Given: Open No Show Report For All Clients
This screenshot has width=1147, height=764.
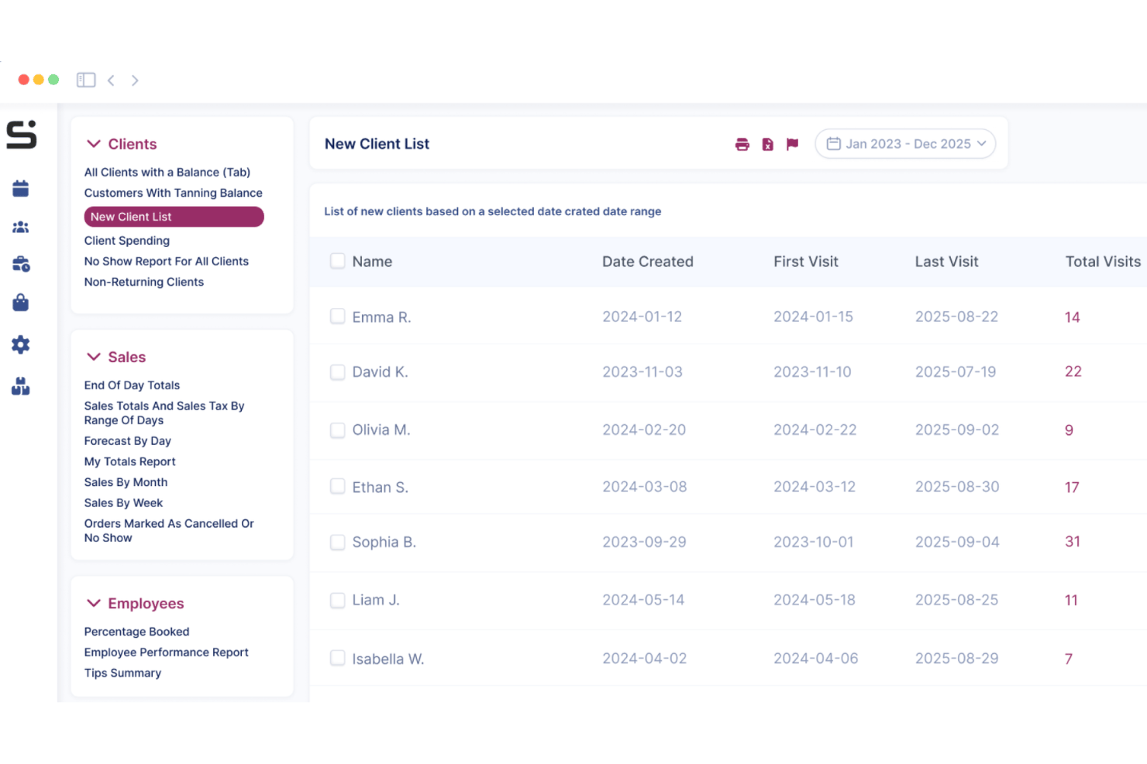Looking at the screenshot, I should pos(167,262).
